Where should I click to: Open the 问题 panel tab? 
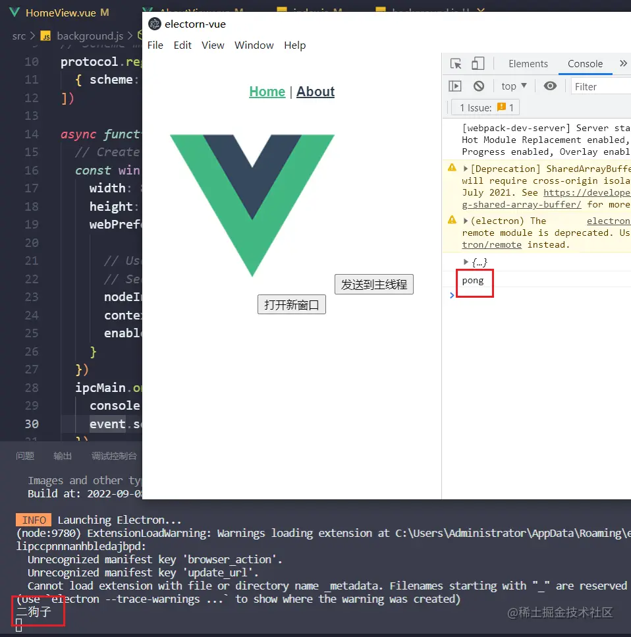[25, 456]
